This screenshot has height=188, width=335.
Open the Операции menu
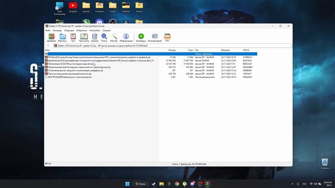[x=69, y=30]
